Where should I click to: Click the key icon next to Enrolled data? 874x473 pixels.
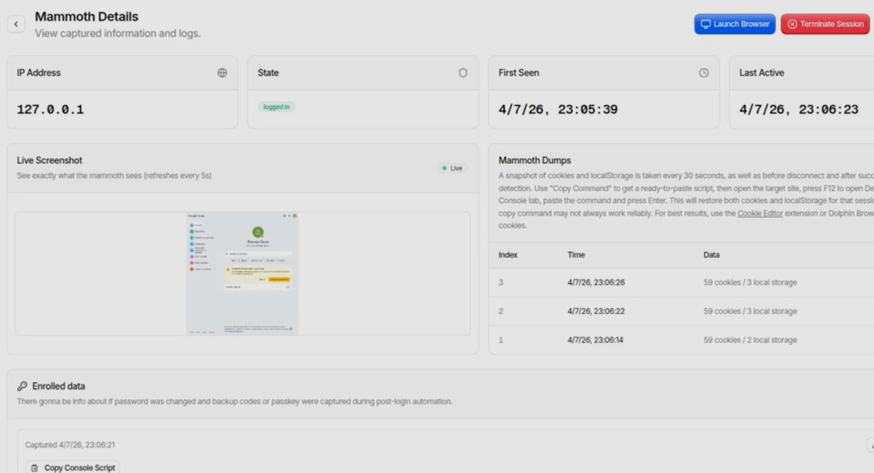22,386
